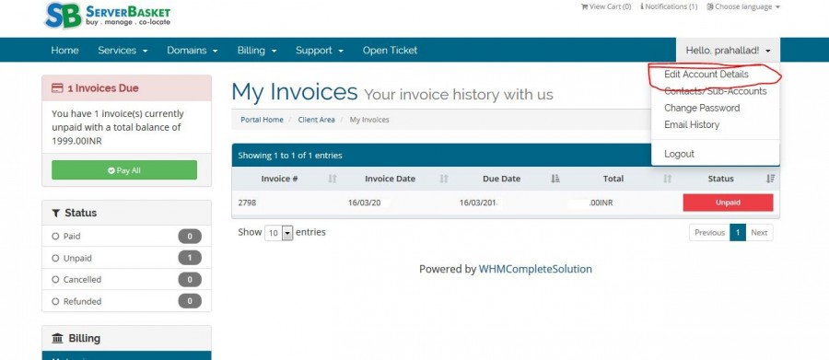Open the Open Ticket page
Viewport: 829px width, 360px height.
[391, 51]
